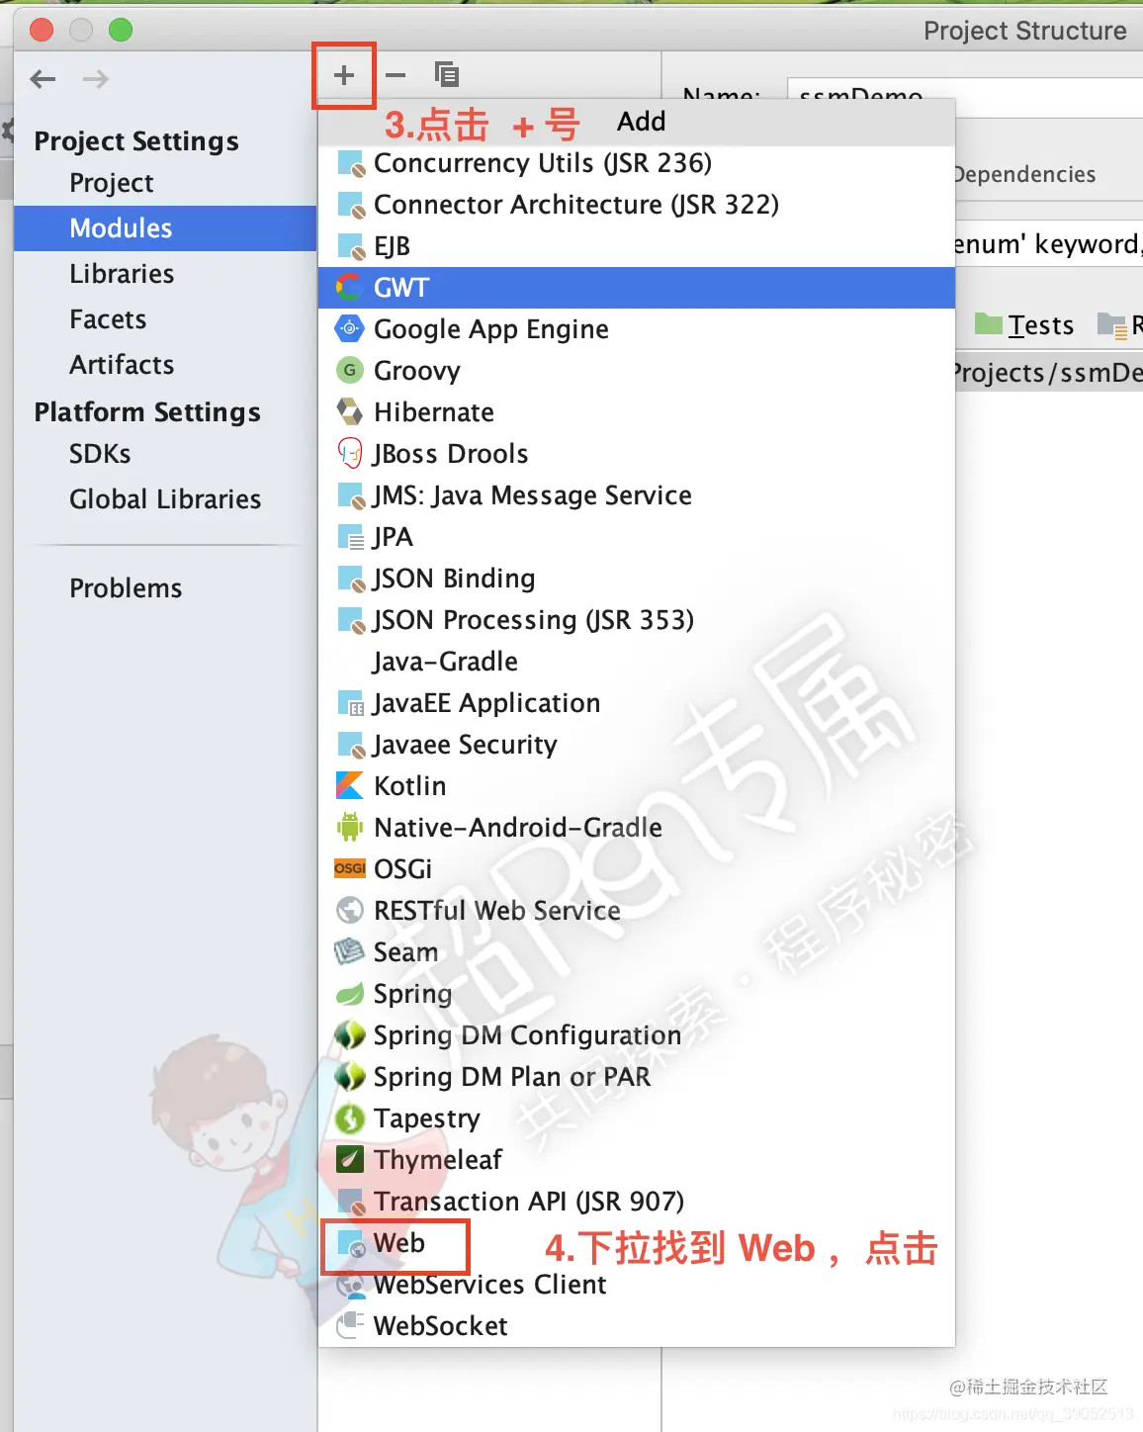
Task: Click the Android robot icon
Action: pos(350,828)
